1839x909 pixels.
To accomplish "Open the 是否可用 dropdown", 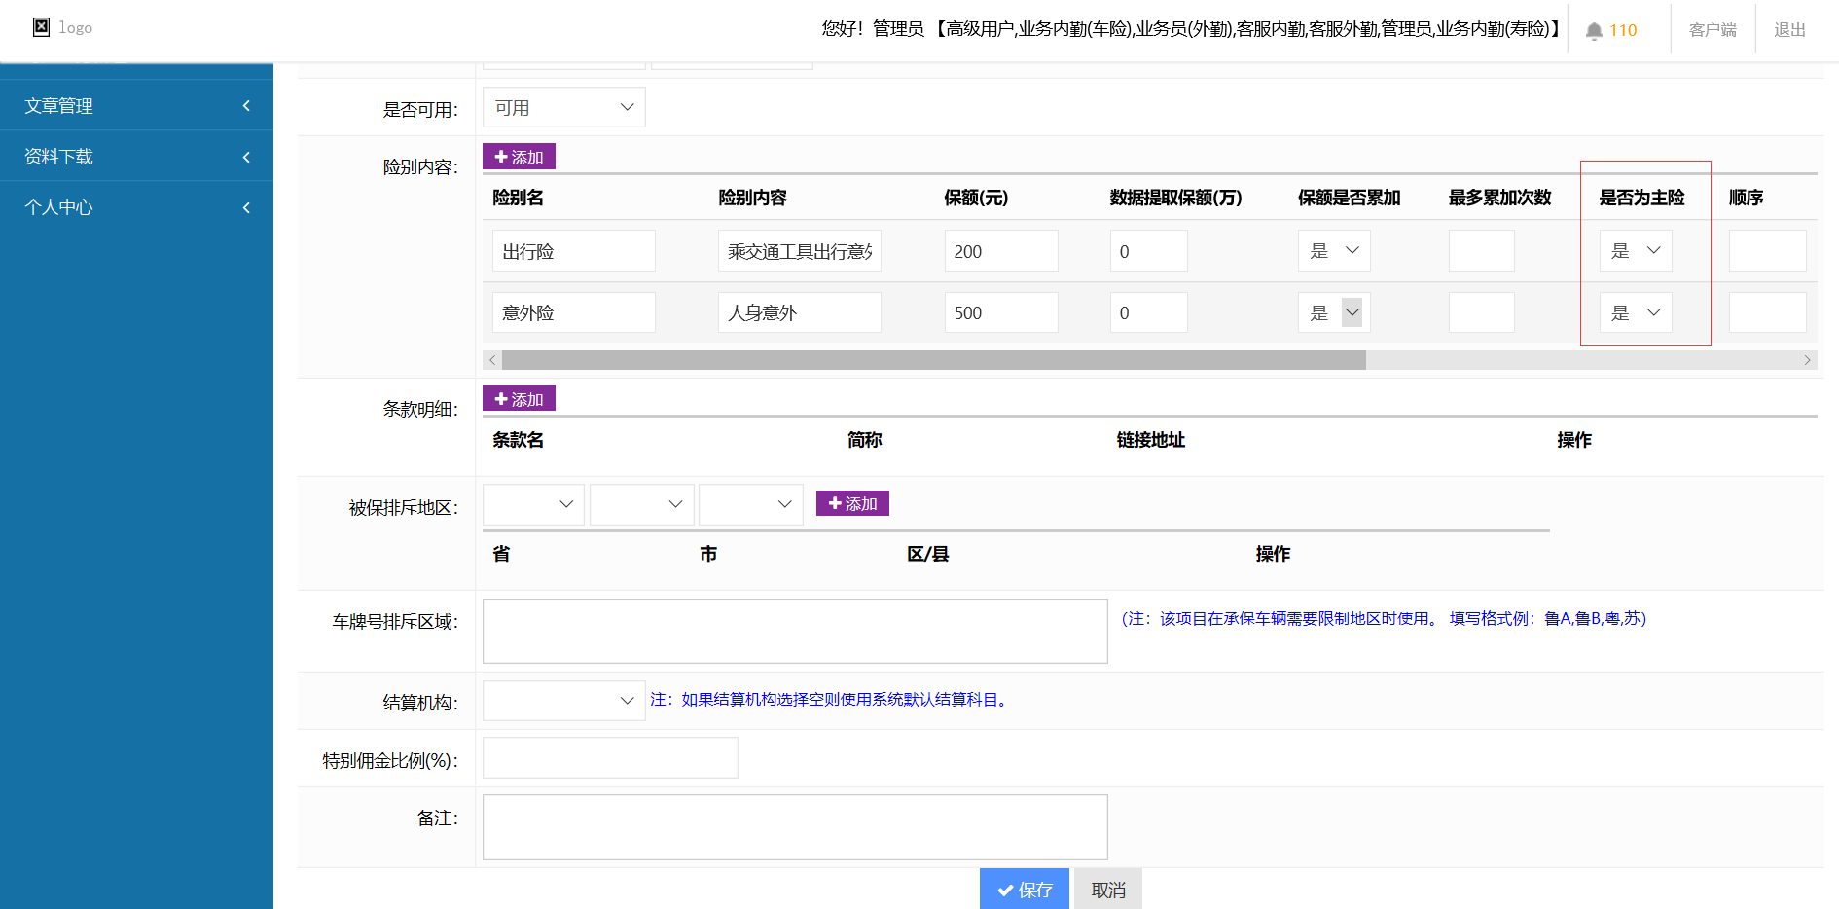I will [x=563, y=108].
